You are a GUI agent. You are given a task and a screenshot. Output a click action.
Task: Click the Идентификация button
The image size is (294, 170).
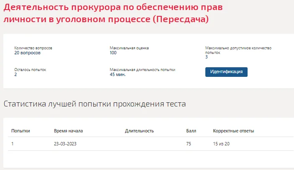pos(226,72)
